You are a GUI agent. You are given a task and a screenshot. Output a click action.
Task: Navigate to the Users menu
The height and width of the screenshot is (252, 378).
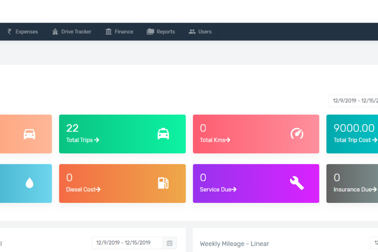point(205,31)
